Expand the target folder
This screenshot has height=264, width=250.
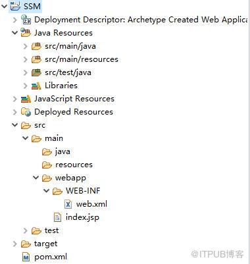click(x=14, y=244)
